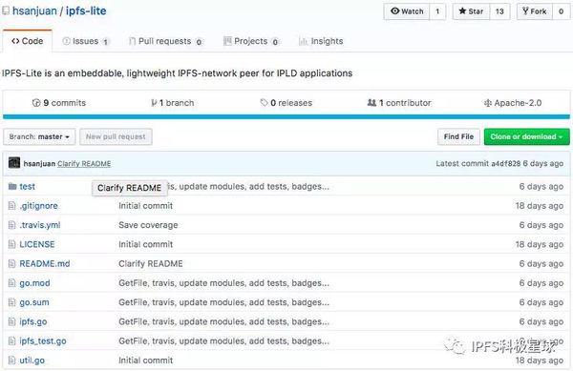Open the README.md file
This screenshot has width=573, height=371.
pyautogui.click(x=45, y=264)
